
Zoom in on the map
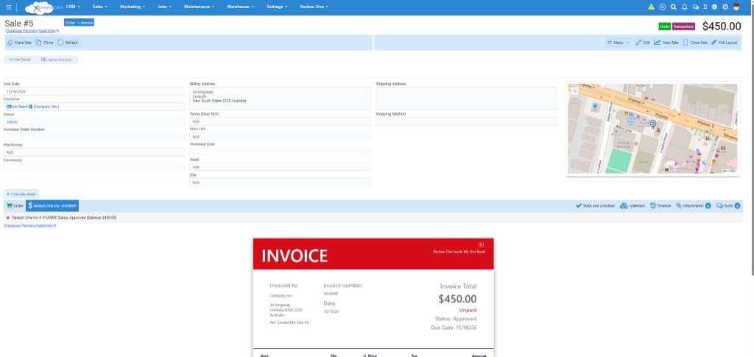tap(574, 91)
